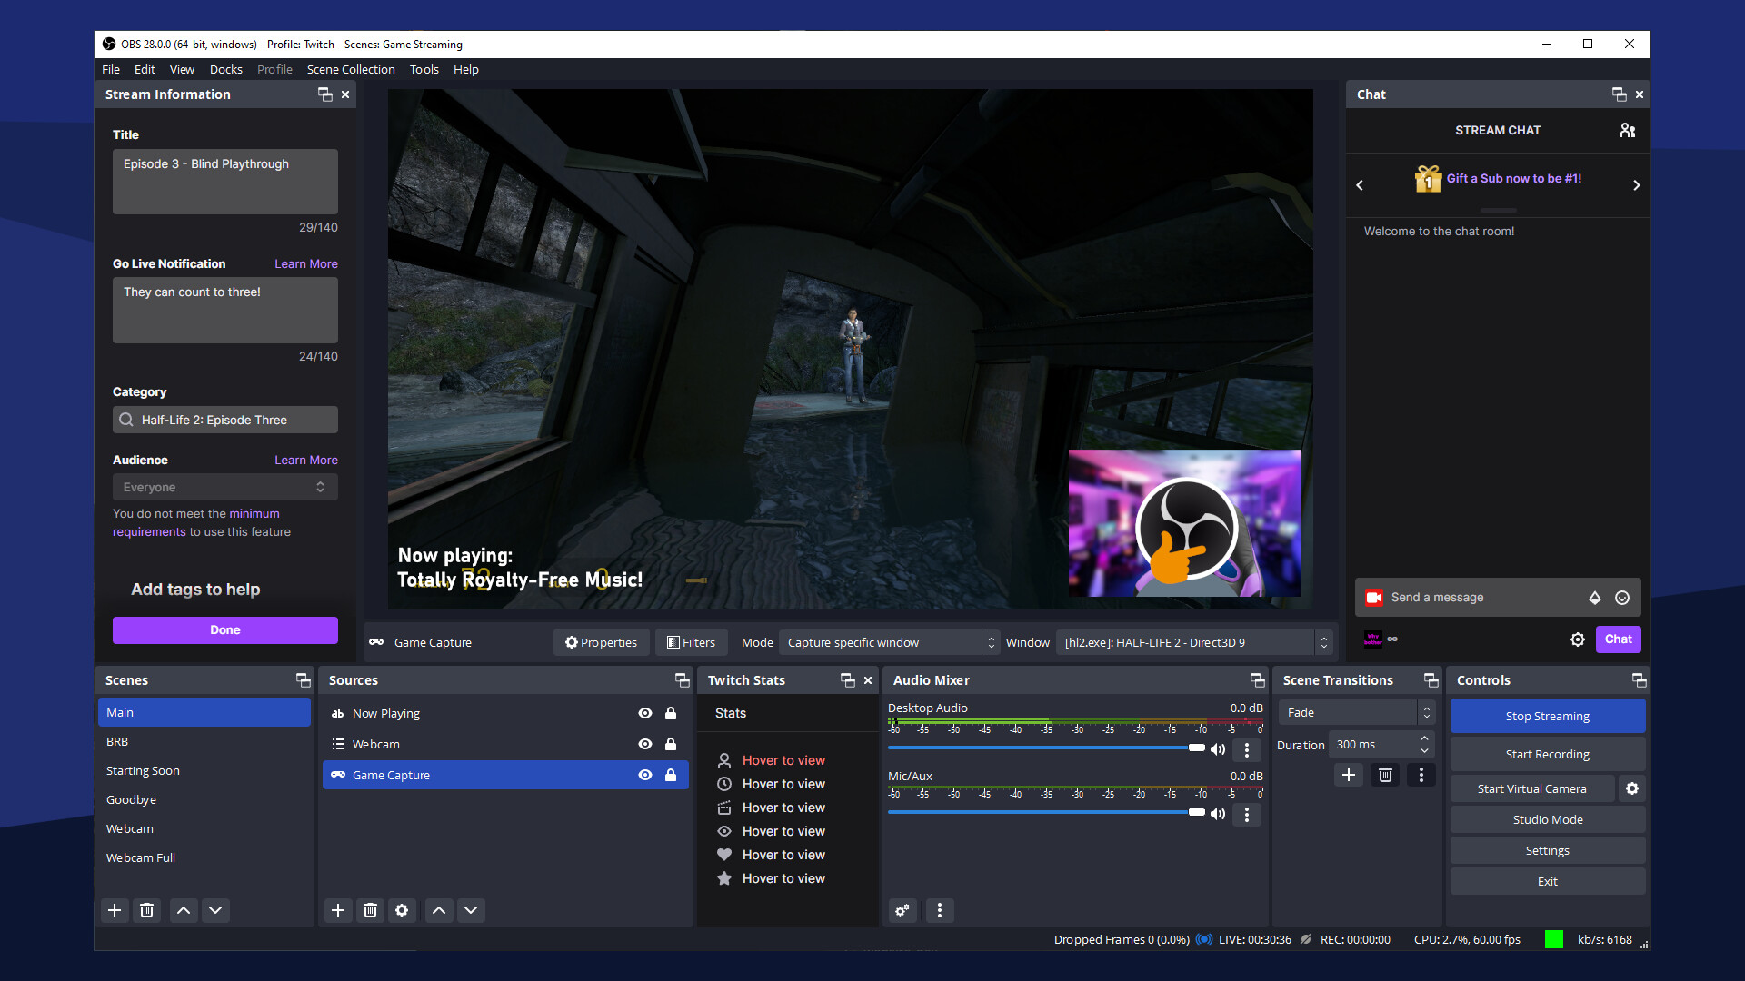
Task: Click the Game Capture lock icon
Action: [x=670, y=775]
